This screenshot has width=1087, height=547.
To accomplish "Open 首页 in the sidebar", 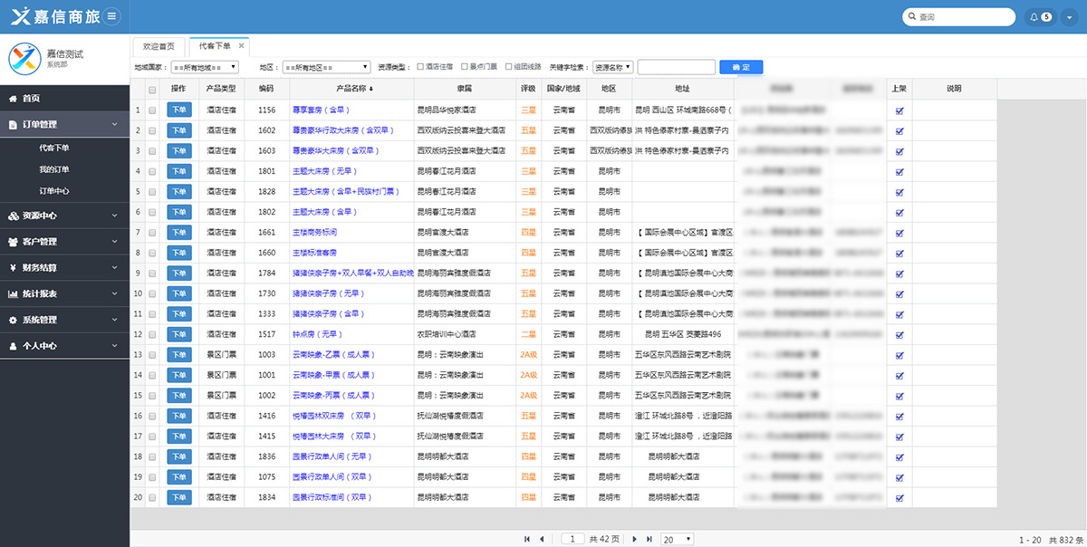I will coord(64,98).
